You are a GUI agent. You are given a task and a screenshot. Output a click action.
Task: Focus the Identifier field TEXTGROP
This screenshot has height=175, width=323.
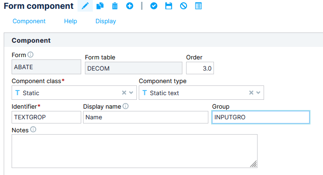tap(46, 117)
